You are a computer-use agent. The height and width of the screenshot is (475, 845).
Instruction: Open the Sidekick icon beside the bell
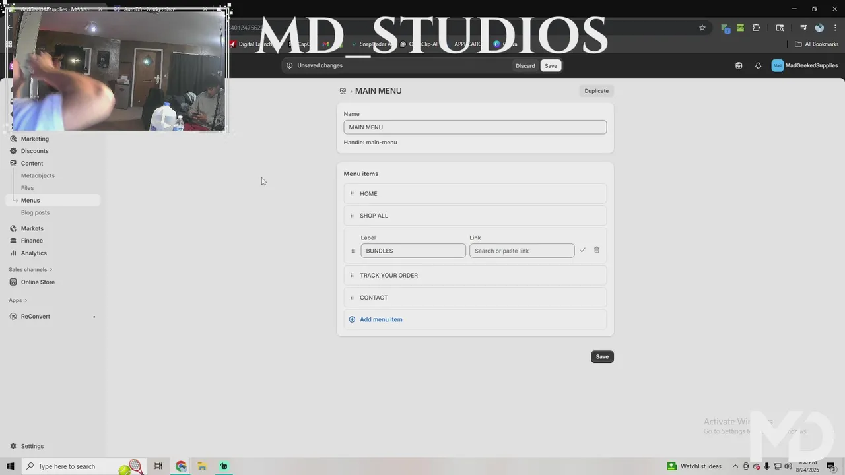[x=739, y=65]
